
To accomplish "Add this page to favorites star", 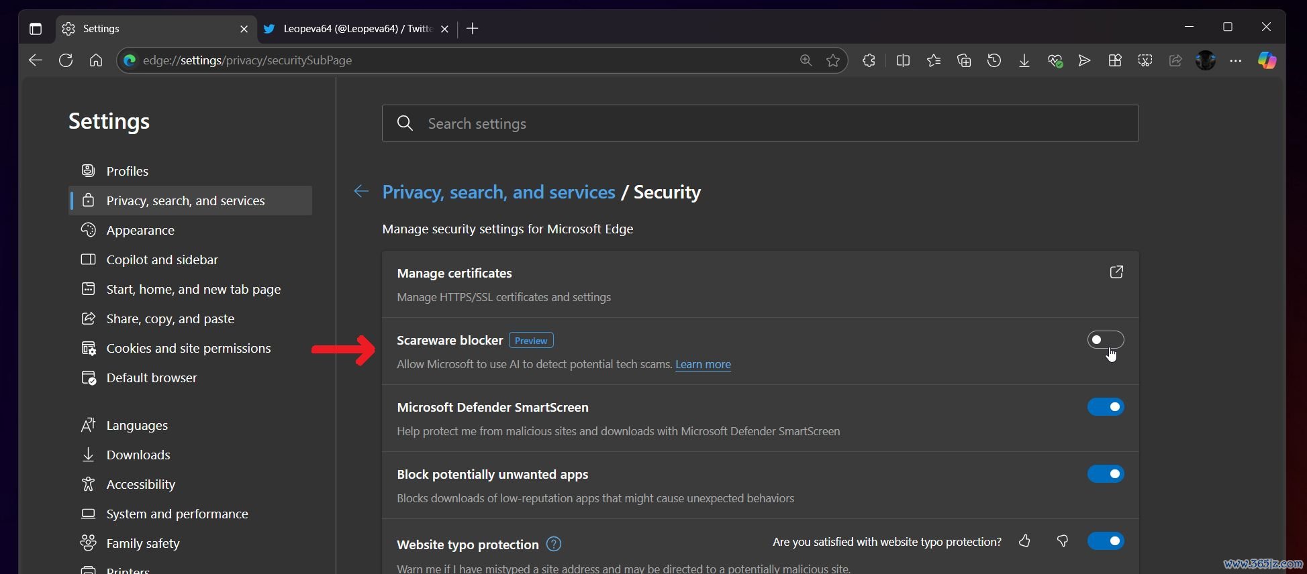I will point(833,60).
